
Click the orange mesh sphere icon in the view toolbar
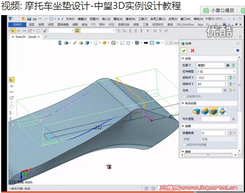click(104, 43)
